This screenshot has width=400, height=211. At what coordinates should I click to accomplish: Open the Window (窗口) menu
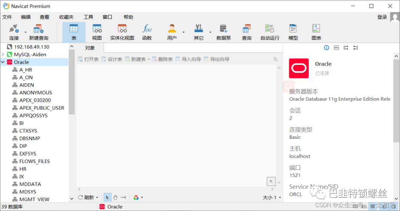click(107, 17)
